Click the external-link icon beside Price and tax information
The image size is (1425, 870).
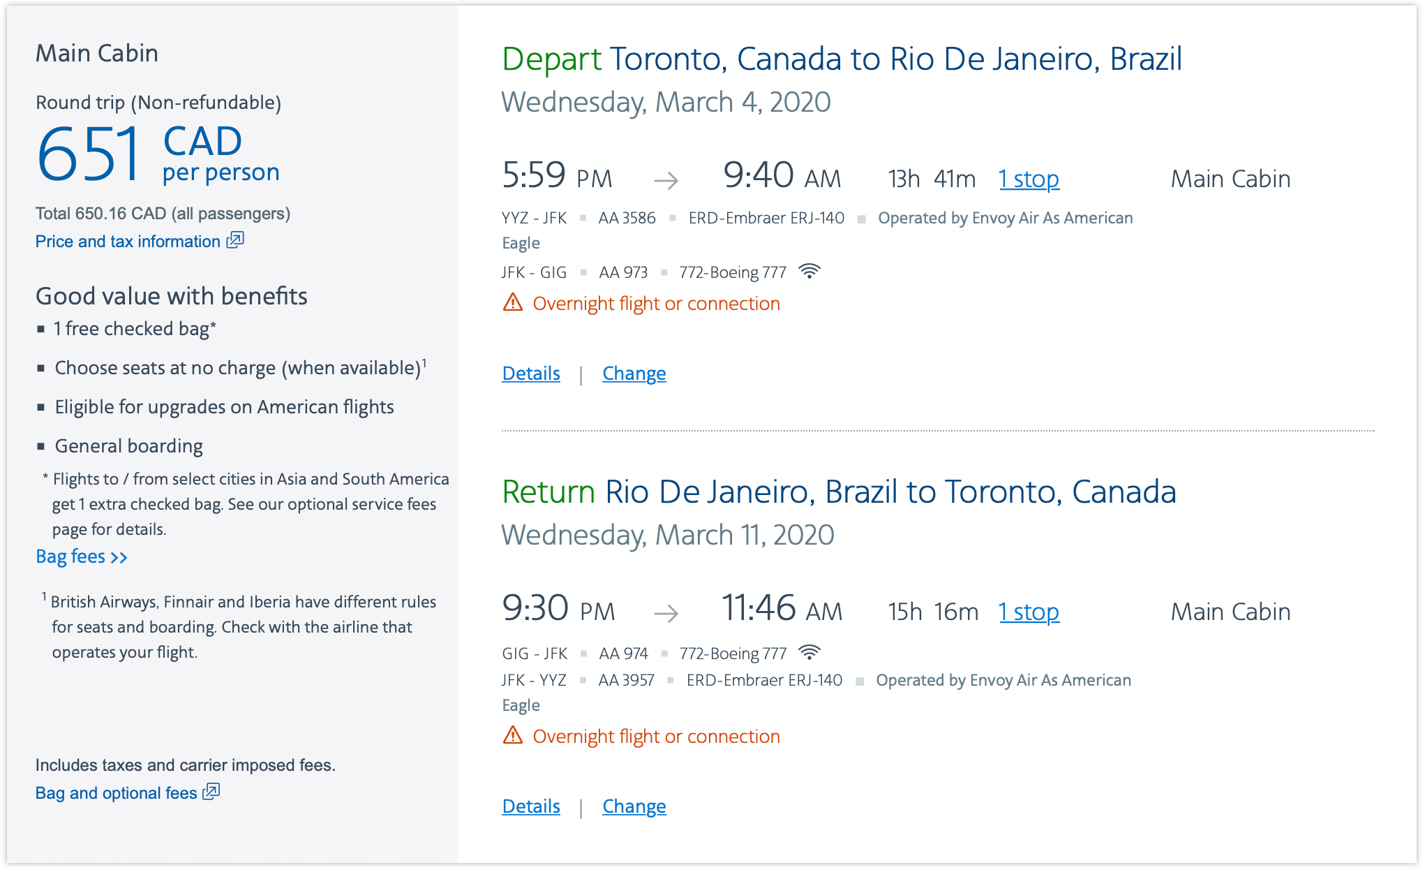(235, 240)
